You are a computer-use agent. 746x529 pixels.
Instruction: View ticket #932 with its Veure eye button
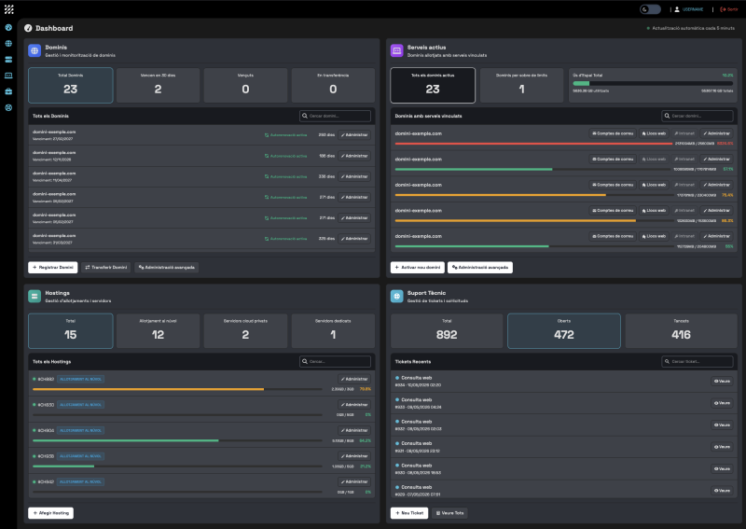(x=722, y=425)
